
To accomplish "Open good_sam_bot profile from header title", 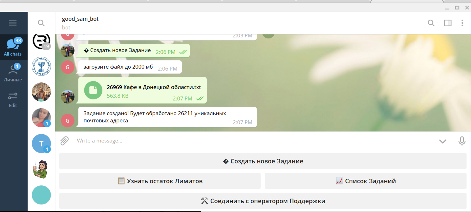I will coord(80,19).
